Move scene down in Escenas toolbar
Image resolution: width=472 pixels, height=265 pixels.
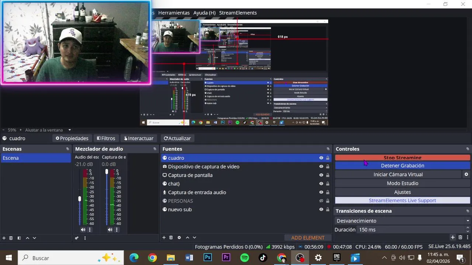point(34,238)
